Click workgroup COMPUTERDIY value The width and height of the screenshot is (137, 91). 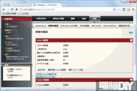coord(13,51)
